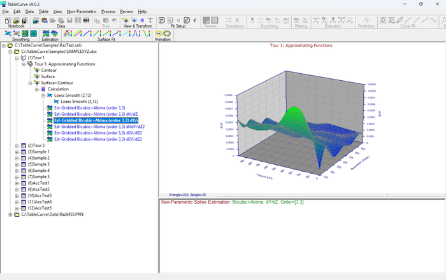
Task: Select the T text icon in View & Transform
Action: click(x=150, y=20)
